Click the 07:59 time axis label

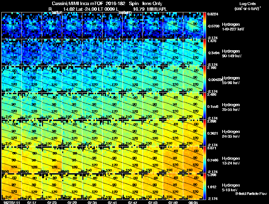(x=173, y=202)
